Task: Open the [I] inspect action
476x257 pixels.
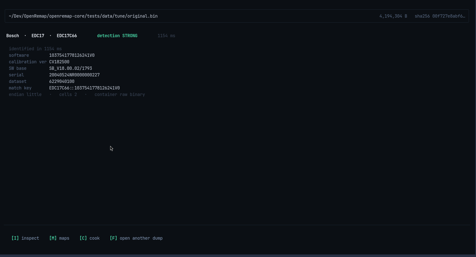Action: click(25, 238)
